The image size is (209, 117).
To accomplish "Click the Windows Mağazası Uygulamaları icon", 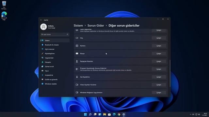I will coord(77,92).
